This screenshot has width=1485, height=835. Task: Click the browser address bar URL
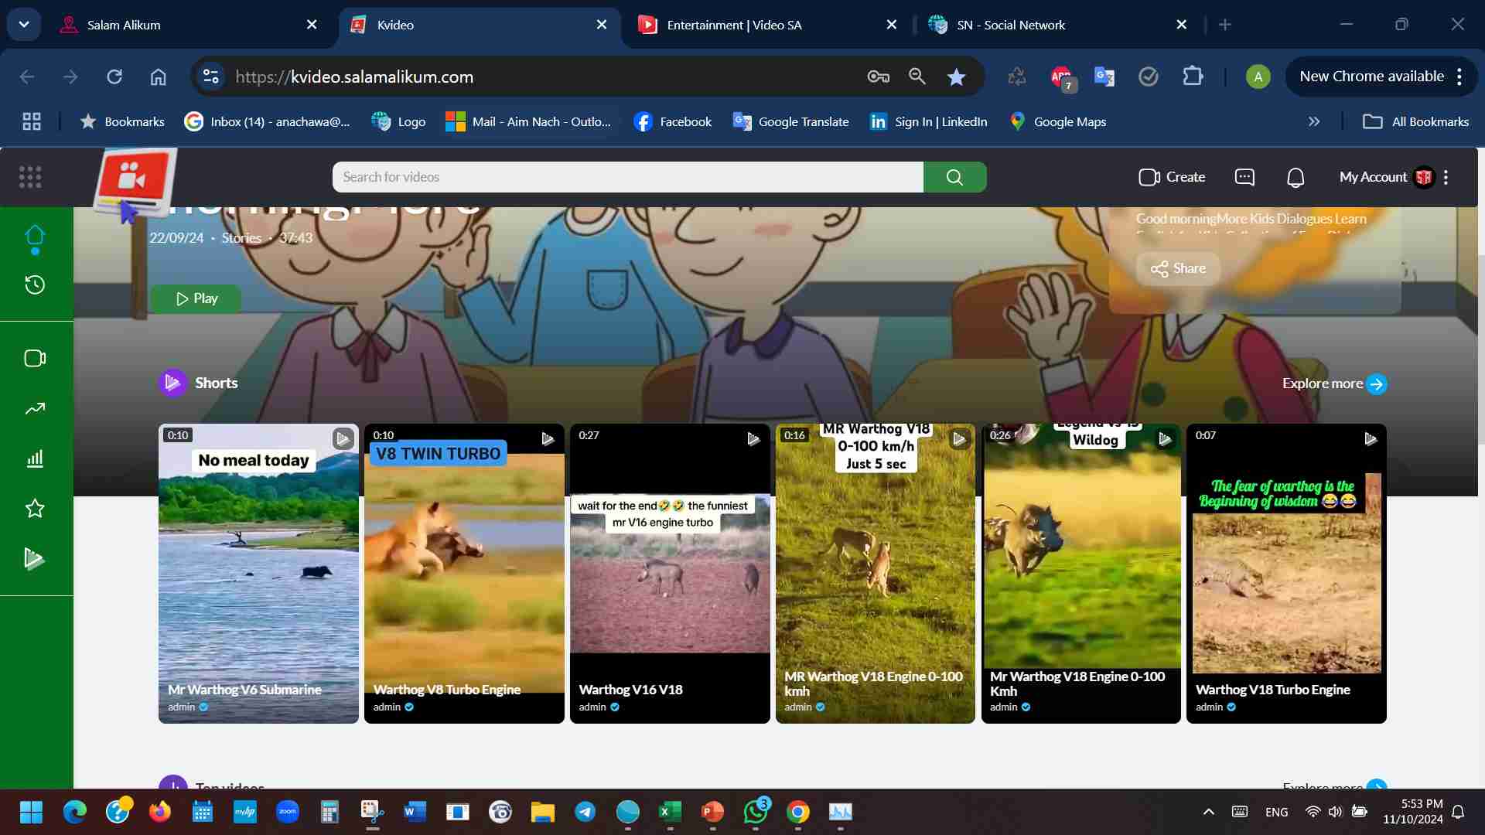(354, 77)
